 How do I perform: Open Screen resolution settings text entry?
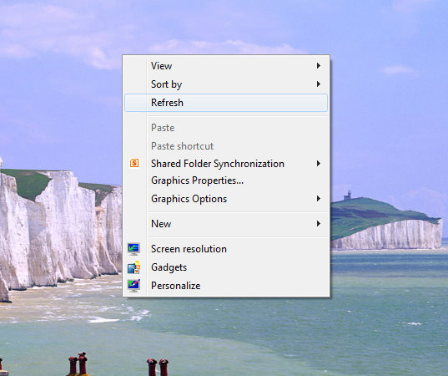189,249
